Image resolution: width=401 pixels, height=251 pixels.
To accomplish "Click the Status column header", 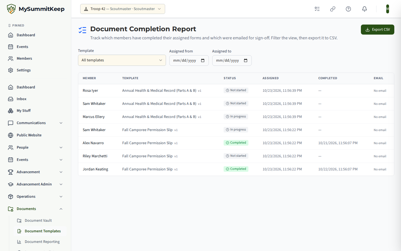I will 230,78.
